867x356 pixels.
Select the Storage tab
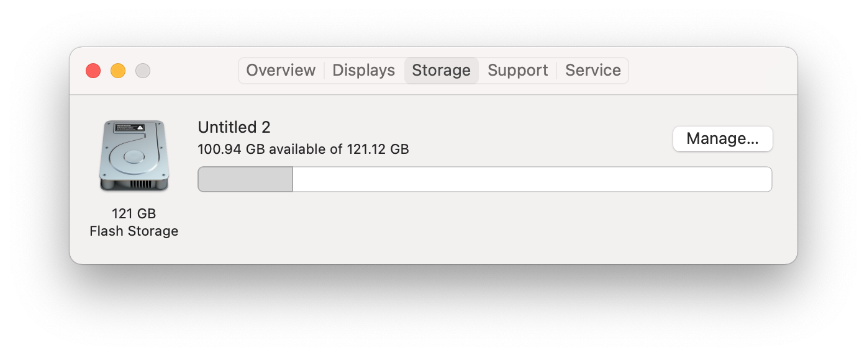click(x=441, y=71)
